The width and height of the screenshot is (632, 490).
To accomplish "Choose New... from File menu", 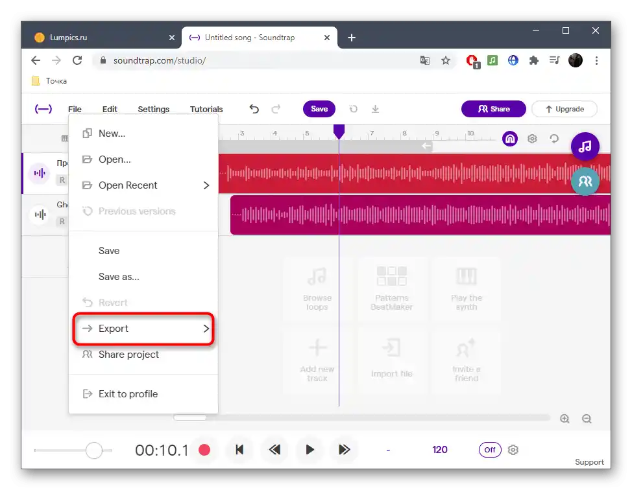I will point(143,134).
